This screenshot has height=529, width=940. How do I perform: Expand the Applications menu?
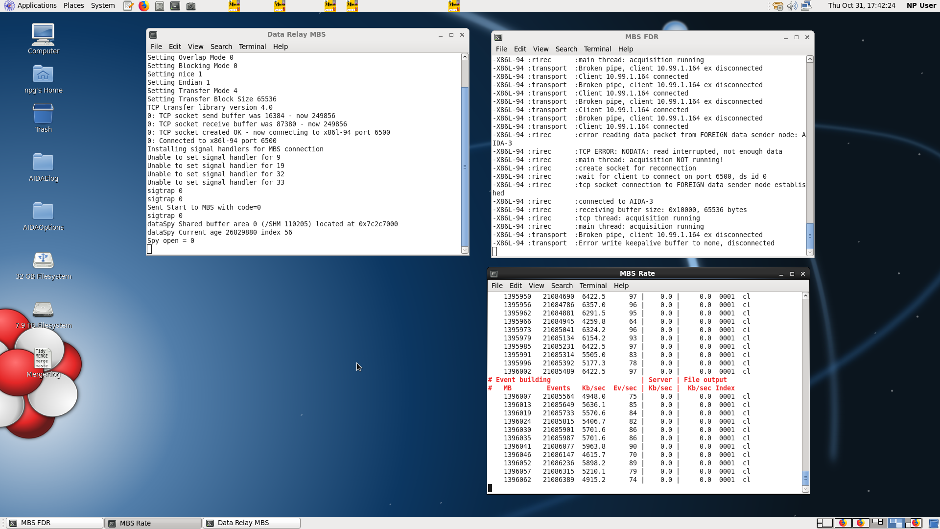(30, 5)
